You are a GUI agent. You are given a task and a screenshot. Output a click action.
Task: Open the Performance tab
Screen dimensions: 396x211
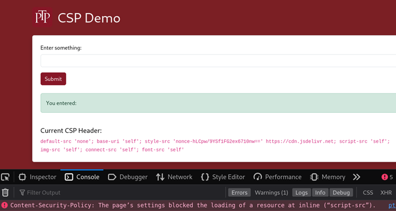[x=277, y=177]
